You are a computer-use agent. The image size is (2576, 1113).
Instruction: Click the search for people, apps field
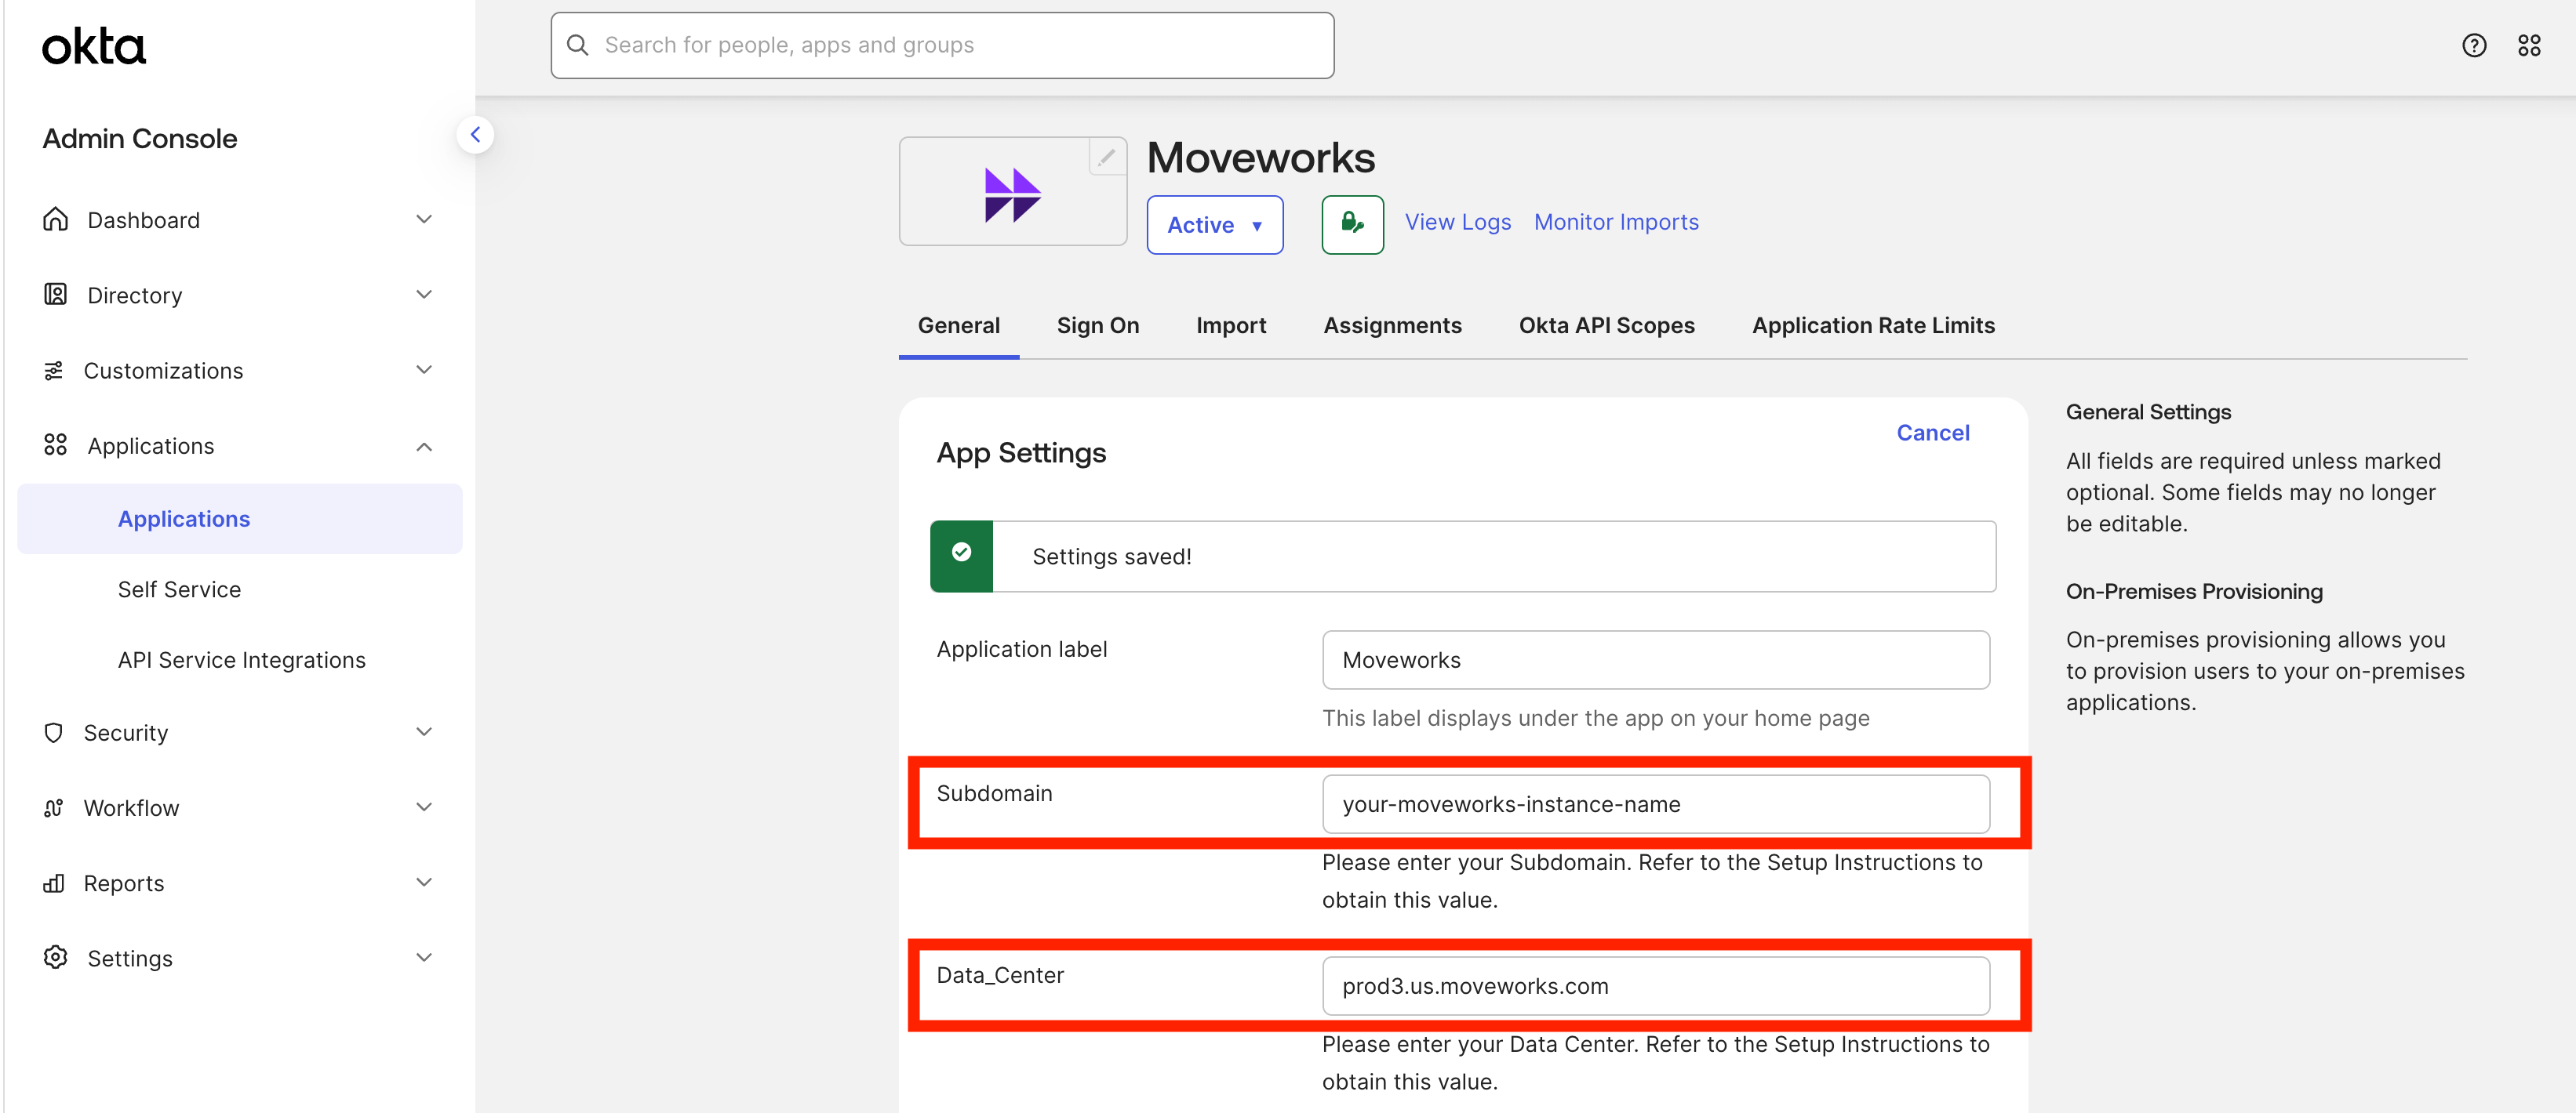[x=942, y=45]
